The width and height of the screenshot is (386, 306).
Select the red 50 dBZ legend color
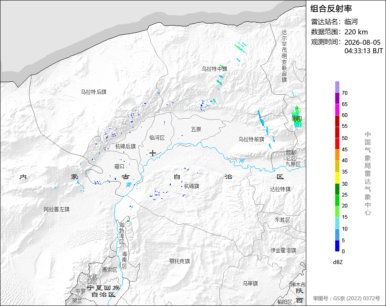point(337,132)
